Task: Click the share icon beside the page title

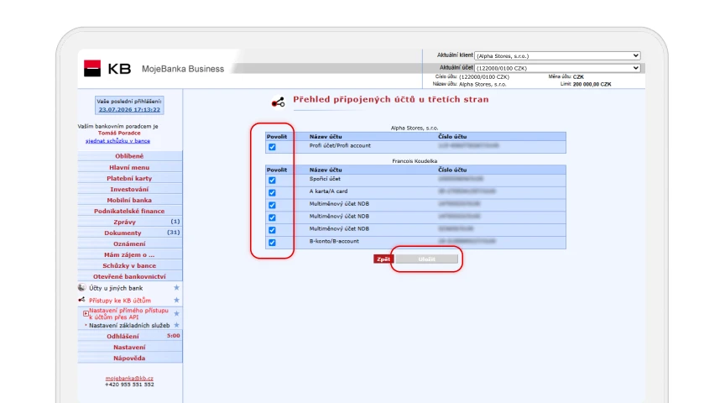Action: click(279, 102)
